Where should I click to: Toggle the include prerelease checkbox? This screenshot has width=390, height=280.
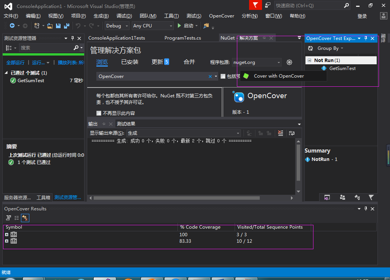pos(223,76)
